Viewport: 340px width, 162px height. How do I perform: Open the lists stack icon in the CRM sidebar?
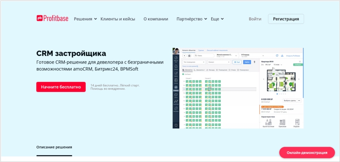point(176,80)
